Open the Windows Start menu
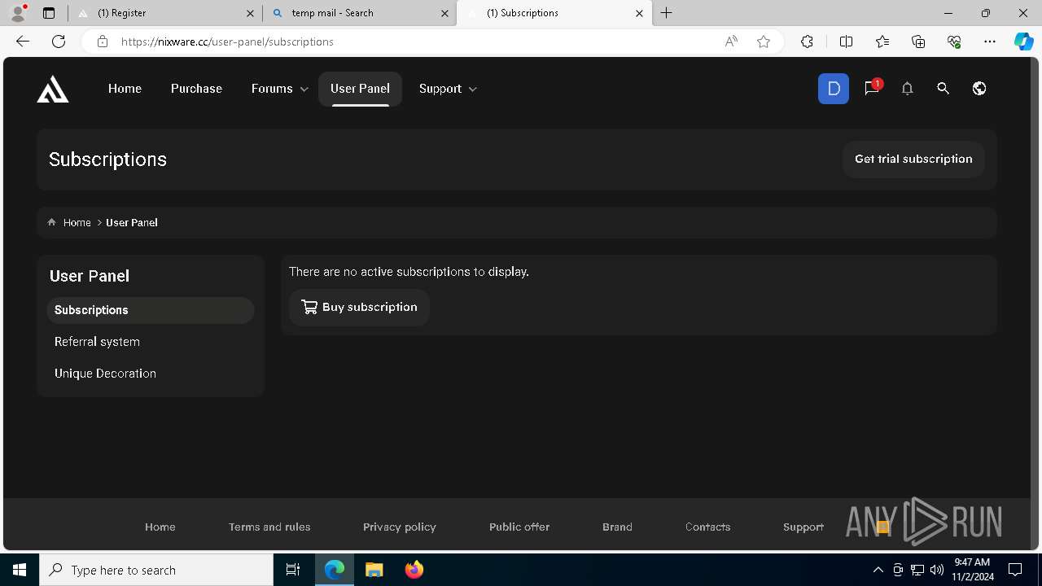This screenshot has width=1042, height=586. [x=20, y=570]
